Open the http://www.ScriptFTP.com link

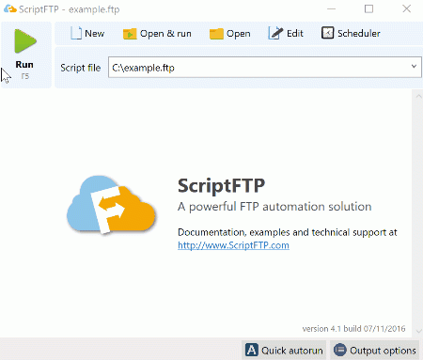click(233, 245)
